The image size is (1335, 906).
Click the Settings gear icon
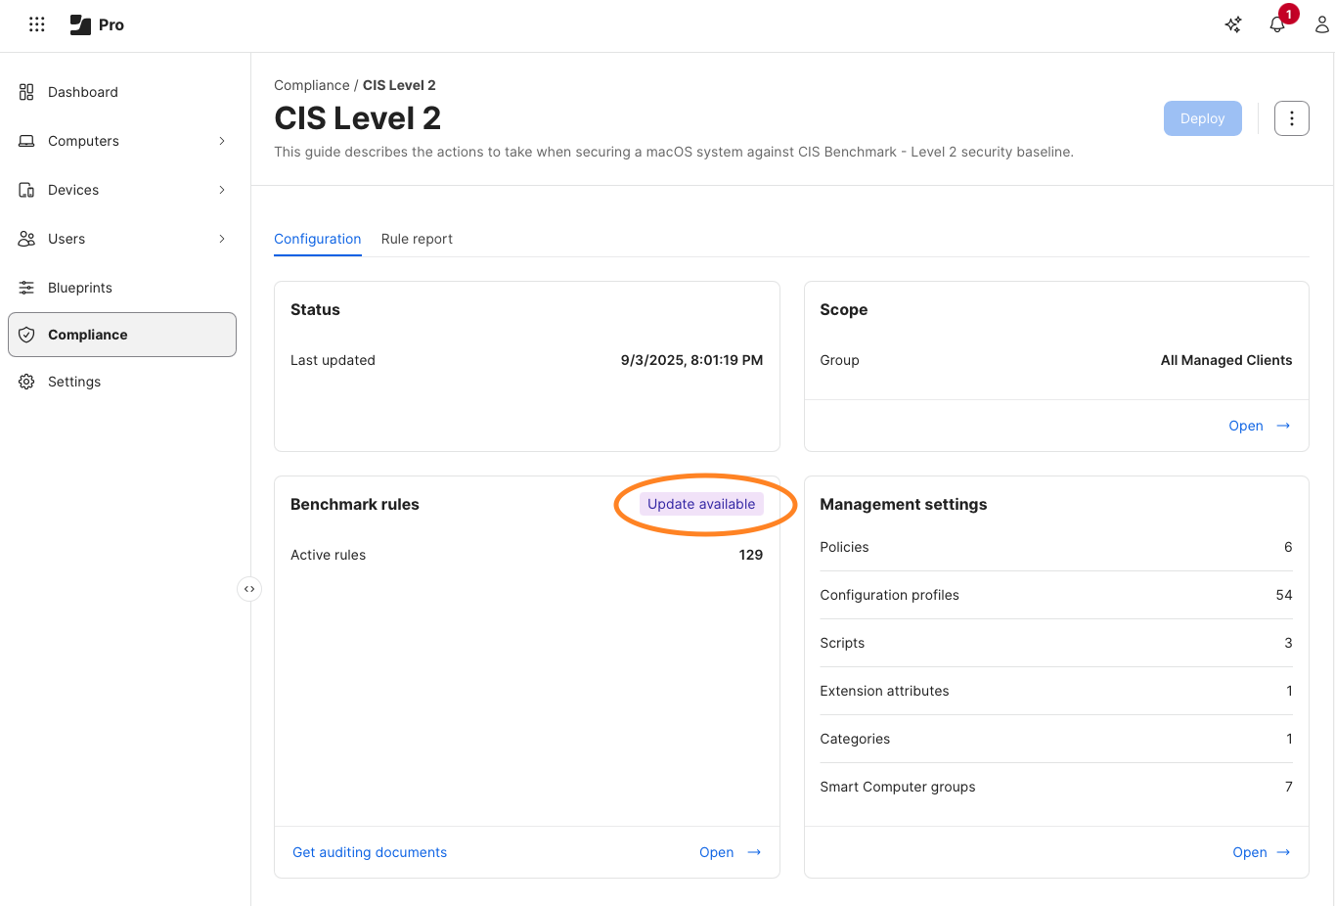tap(26, 382)
